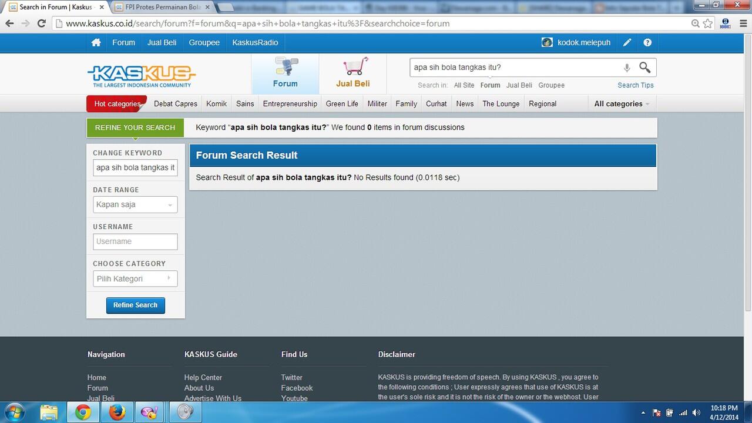
Task: Click the KASKUS logo
Action: [142, 76]
